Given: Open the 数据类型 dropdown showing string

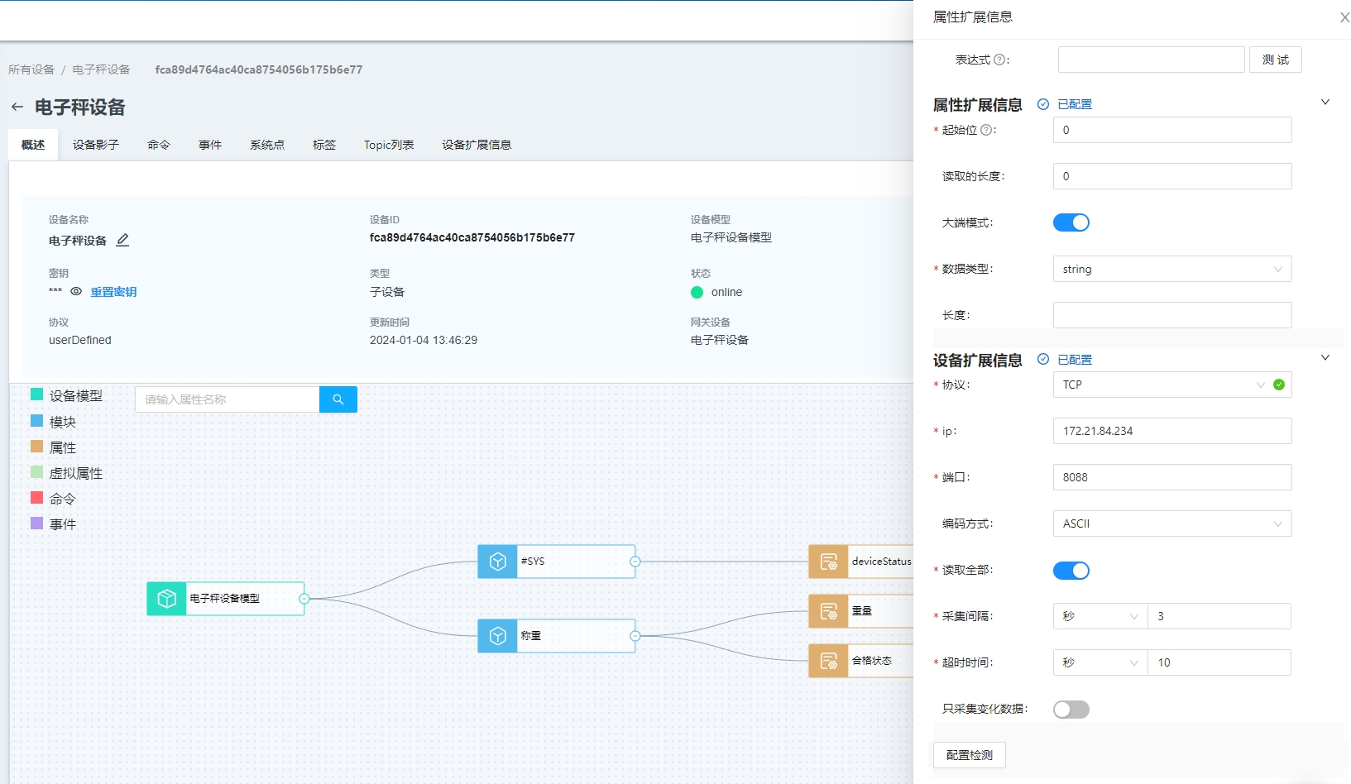Looking at the screenshot, I should click(x=1171, y=268).
